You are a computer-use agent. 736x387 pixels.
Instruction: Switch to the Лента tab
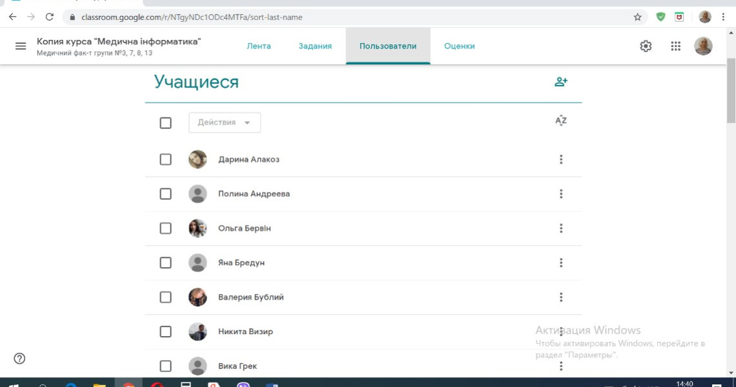coord(259,46)
